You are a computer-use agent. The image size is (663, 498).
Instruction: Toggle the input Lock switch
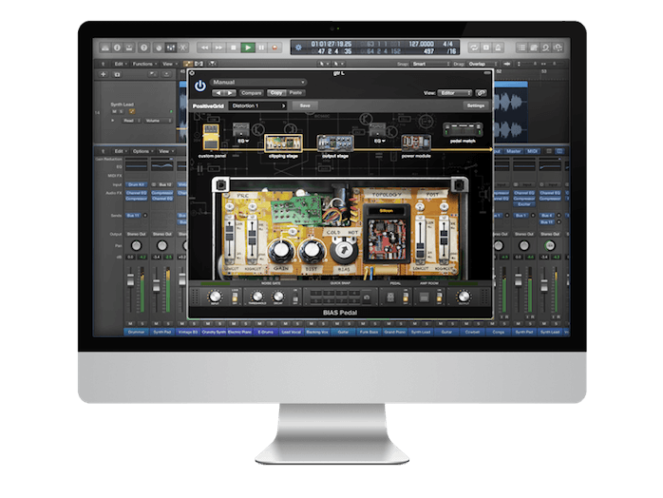pos(236,297)
